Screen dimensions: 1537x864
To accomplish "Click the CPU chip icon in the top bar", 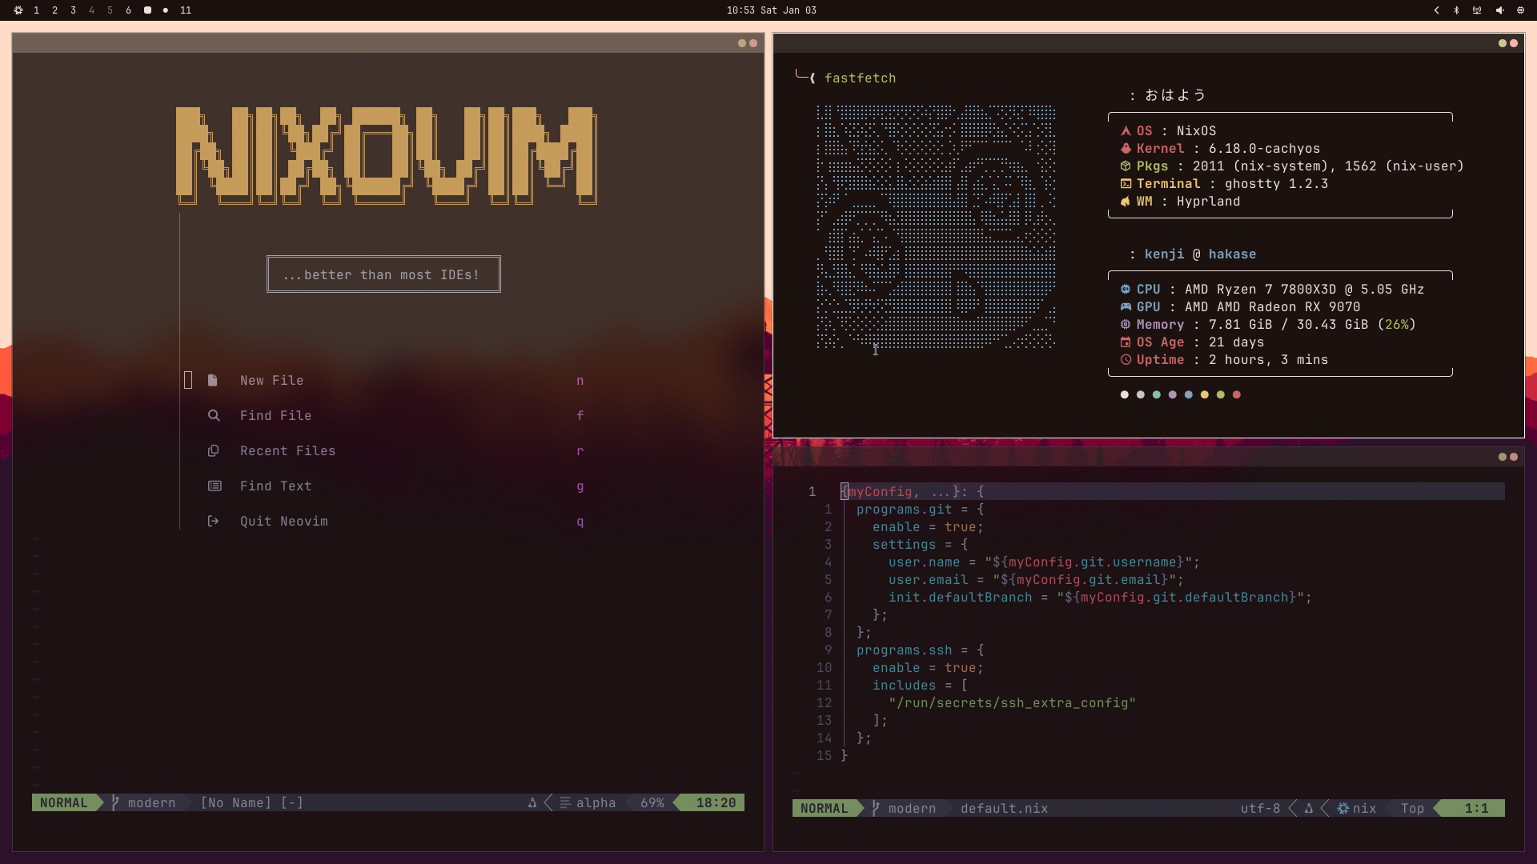I will pos(1520,10).
